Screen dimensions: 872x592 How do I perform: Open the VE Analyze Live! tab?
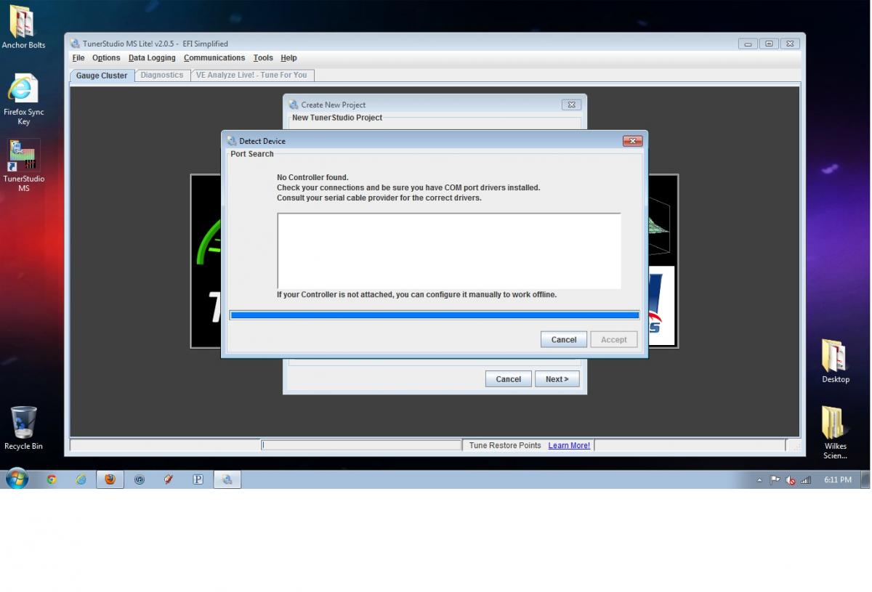(251, 75)
